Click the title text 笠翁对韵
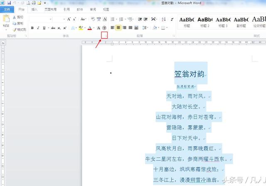This screenshot has width=266, height=186. (x=189, y=74)
